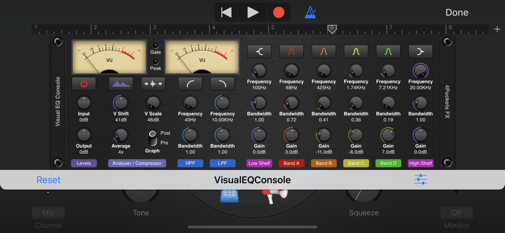The width and height of the screenshot is (505, 233).
Task: Open the controls view sliders icon
Action: pos(421,180)
